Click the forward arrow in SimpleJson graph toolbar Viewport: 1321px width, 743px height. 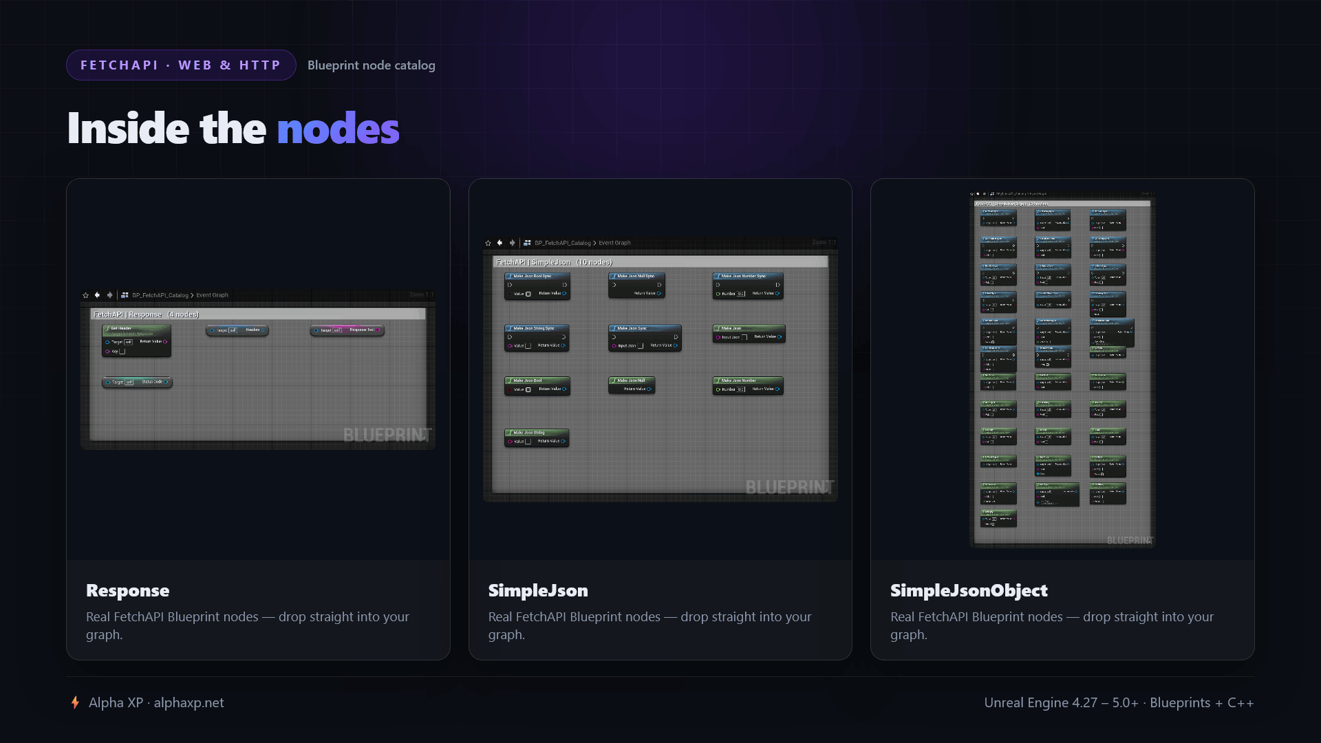512,243
